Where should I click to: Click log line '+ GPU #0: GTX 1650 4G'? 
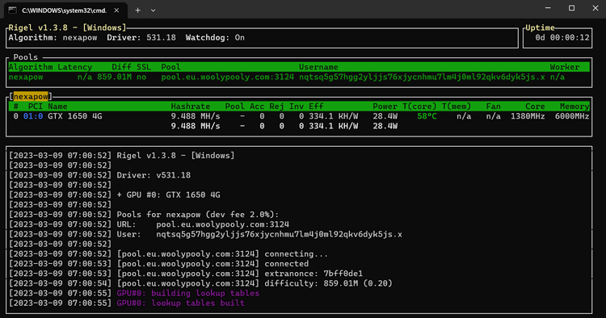(169, 195)
